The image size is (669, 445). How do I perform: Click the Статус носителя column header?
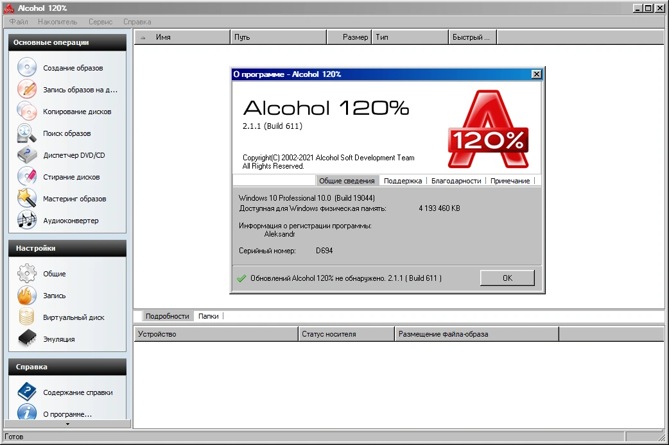click(346, 334)
